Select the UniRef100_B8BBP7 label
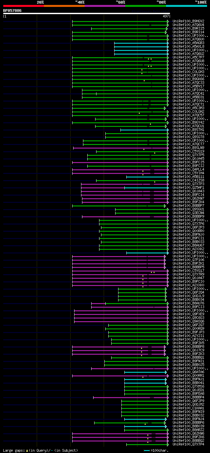This screenshot has width=210, height=453. pos(188,205)
